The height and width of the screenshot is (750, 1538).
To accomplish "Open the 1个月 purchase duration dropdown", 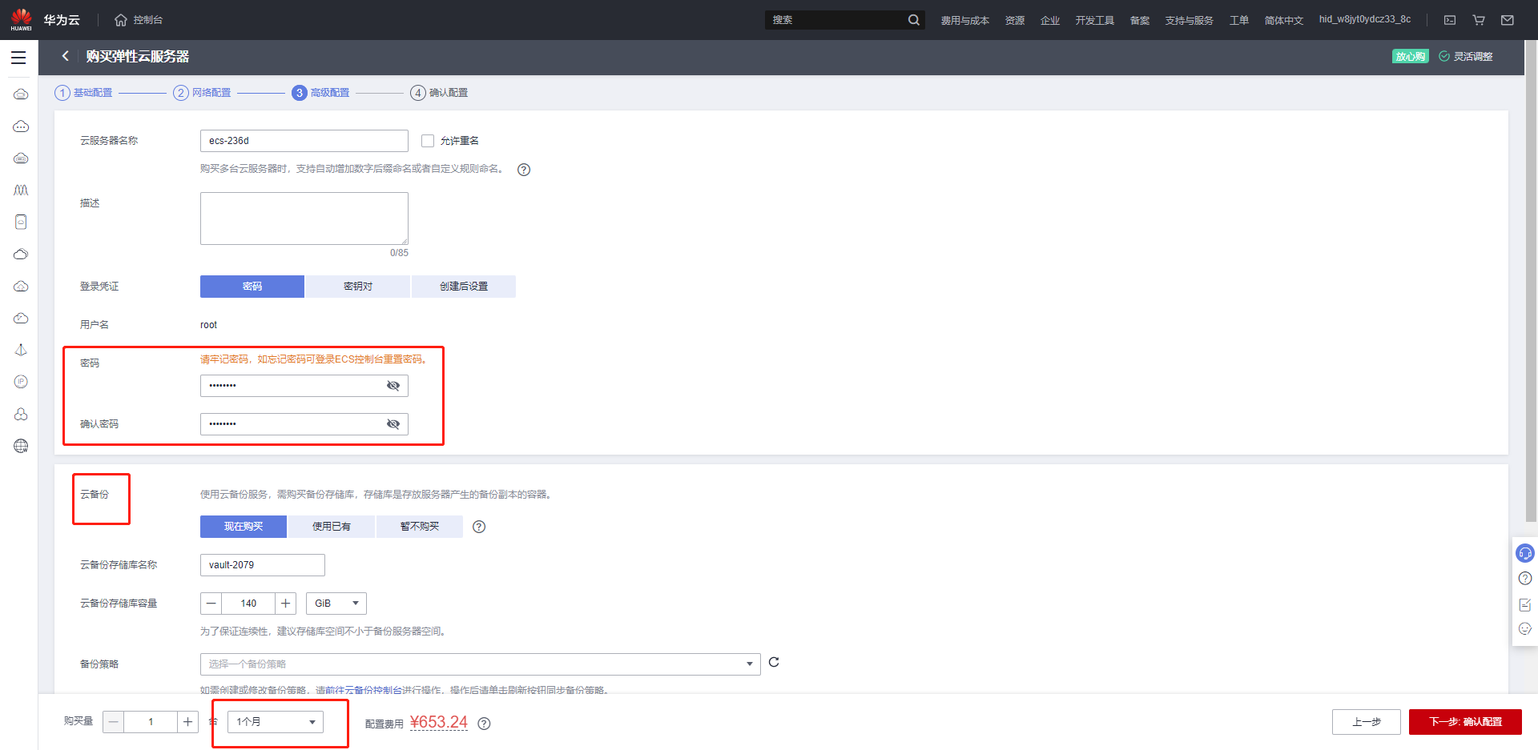I will tap(276, 722).
